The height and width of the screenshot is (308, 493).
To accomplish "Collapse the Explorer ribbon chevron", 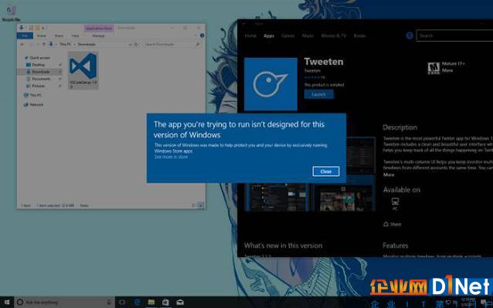I will [195, 36].
